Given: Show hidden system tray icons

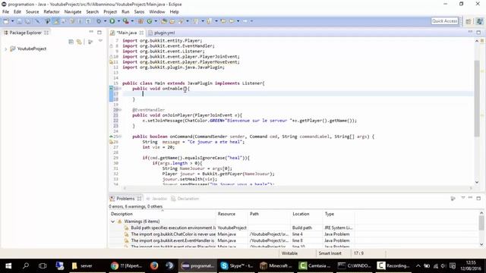Looking at the screenshot, I should click(418, 265).
